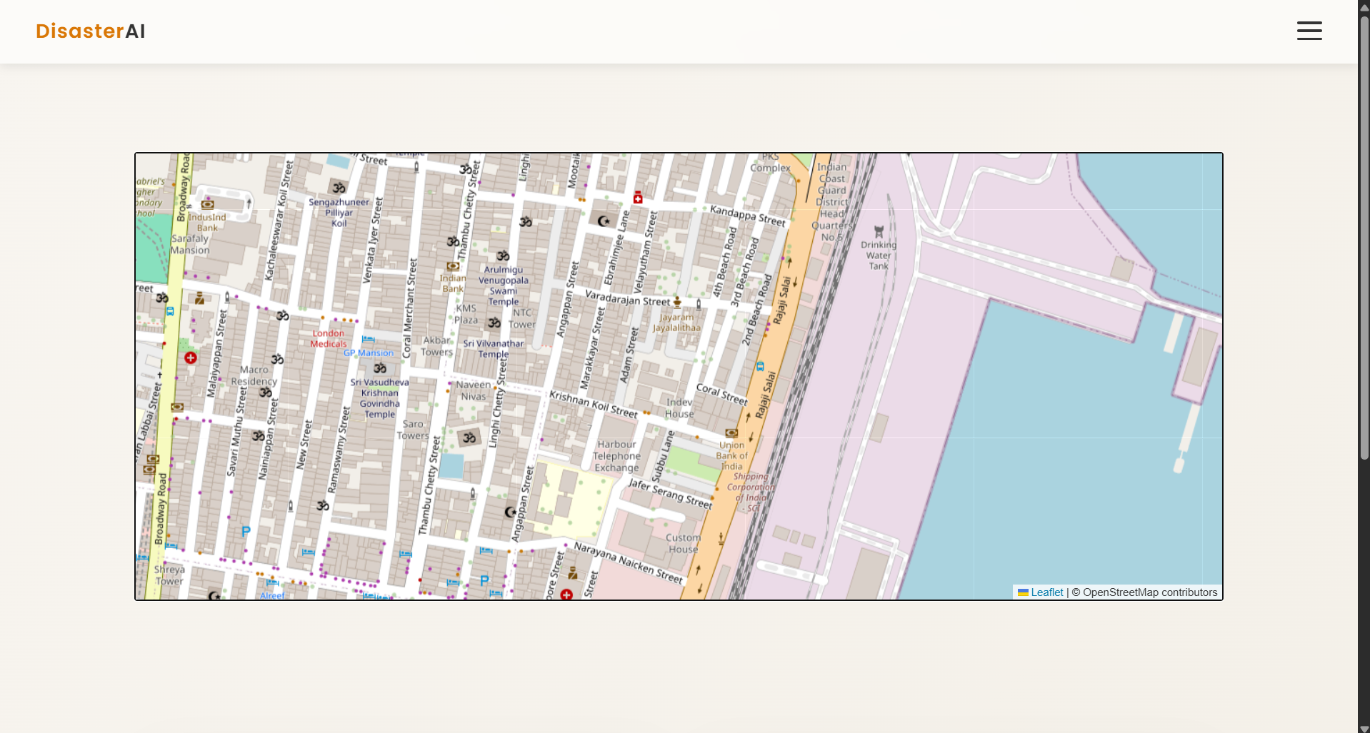
Task: Click the GP Mansion hotel bed icon
Action: coord(368,339)
